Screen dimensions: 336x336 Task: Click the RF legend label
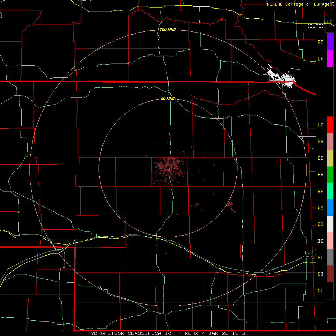pyautogui.click(x=320, y=42)
